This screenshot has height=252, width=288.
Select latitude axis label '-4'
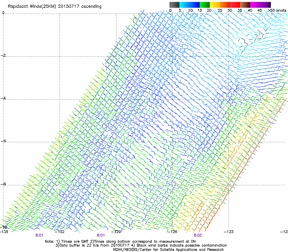tap(3, 98)
